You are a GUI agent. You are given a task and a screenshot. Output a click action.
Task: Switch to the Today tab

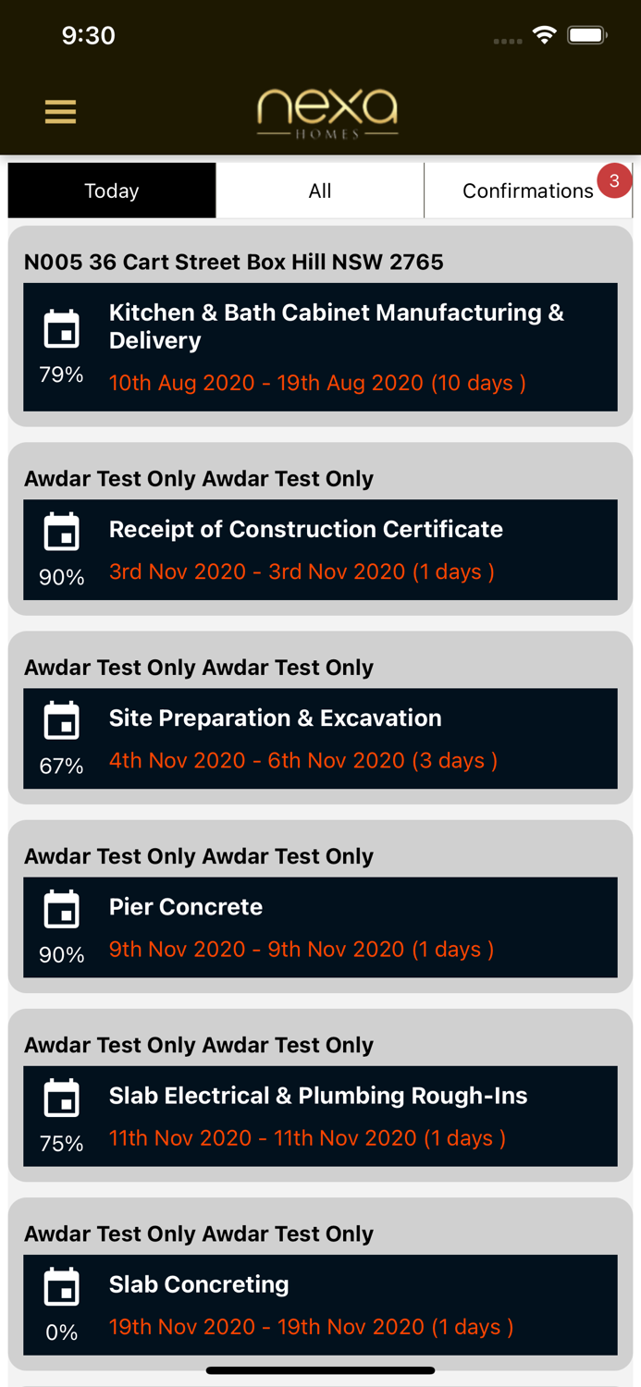[x=112, y=190]
